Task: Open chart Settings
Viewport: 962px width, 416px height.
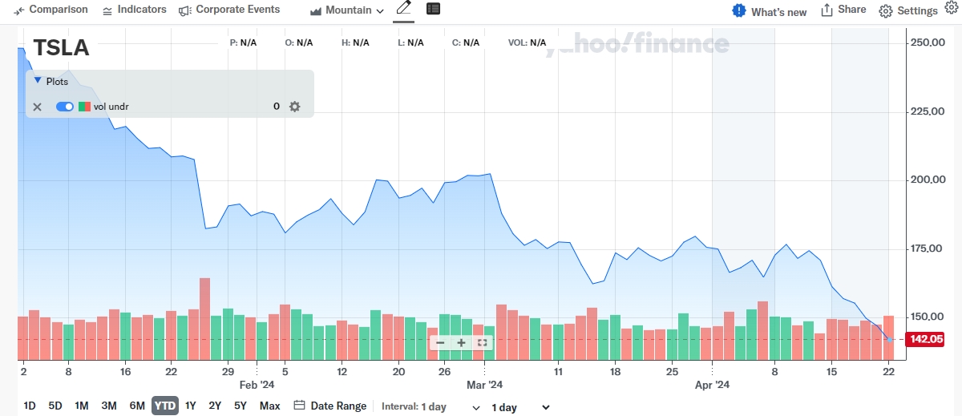Action: click(x=908, y=11)
